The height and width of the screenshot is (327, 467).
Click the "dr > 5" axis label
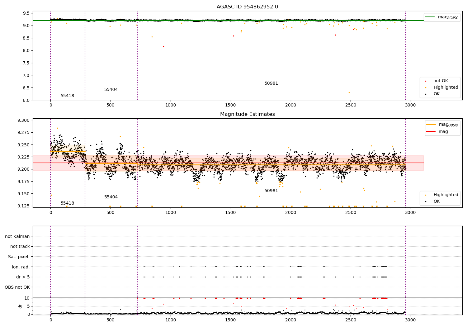point(23,277)
